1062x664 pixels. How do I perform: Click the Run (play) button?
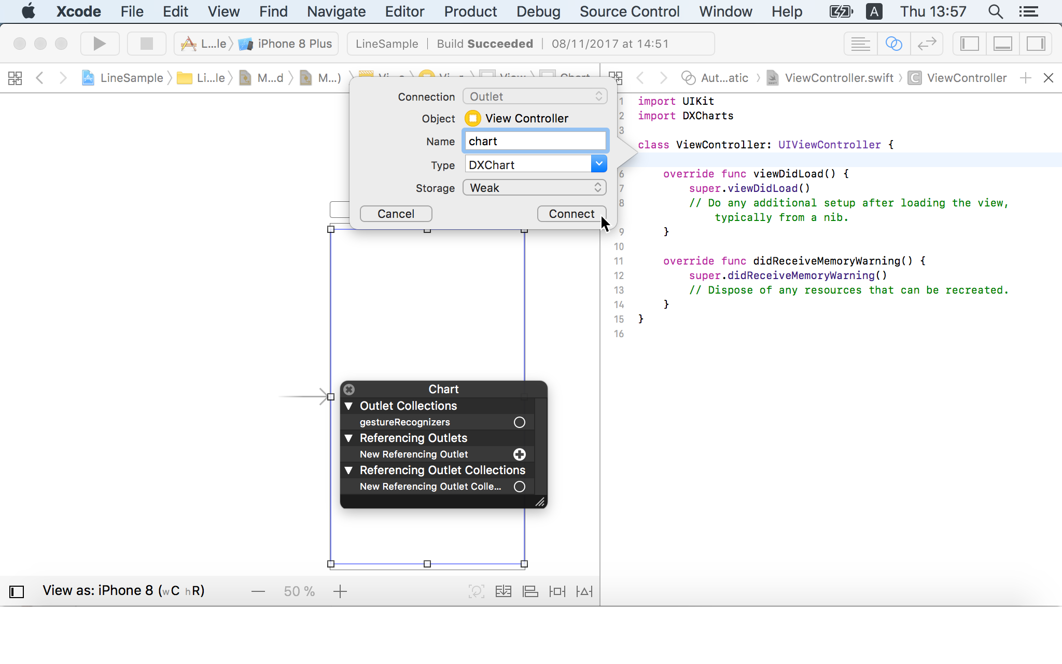tap(100, 44)
